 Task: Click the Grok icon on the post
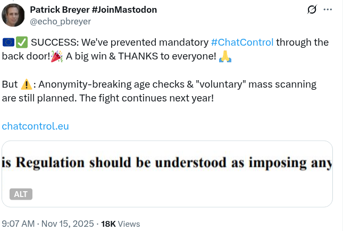313,10
